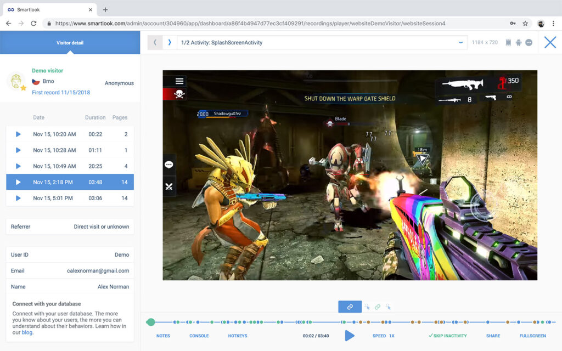The image size is (562, 351).
Task: Open the Chrome profile avatar
Action: pyautogui.click(x=541, y=24)
